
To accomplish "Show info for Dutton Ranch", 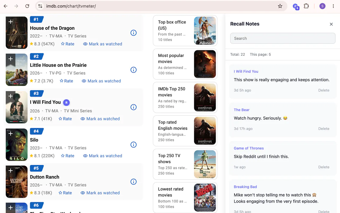I will (x=134, y=182).
